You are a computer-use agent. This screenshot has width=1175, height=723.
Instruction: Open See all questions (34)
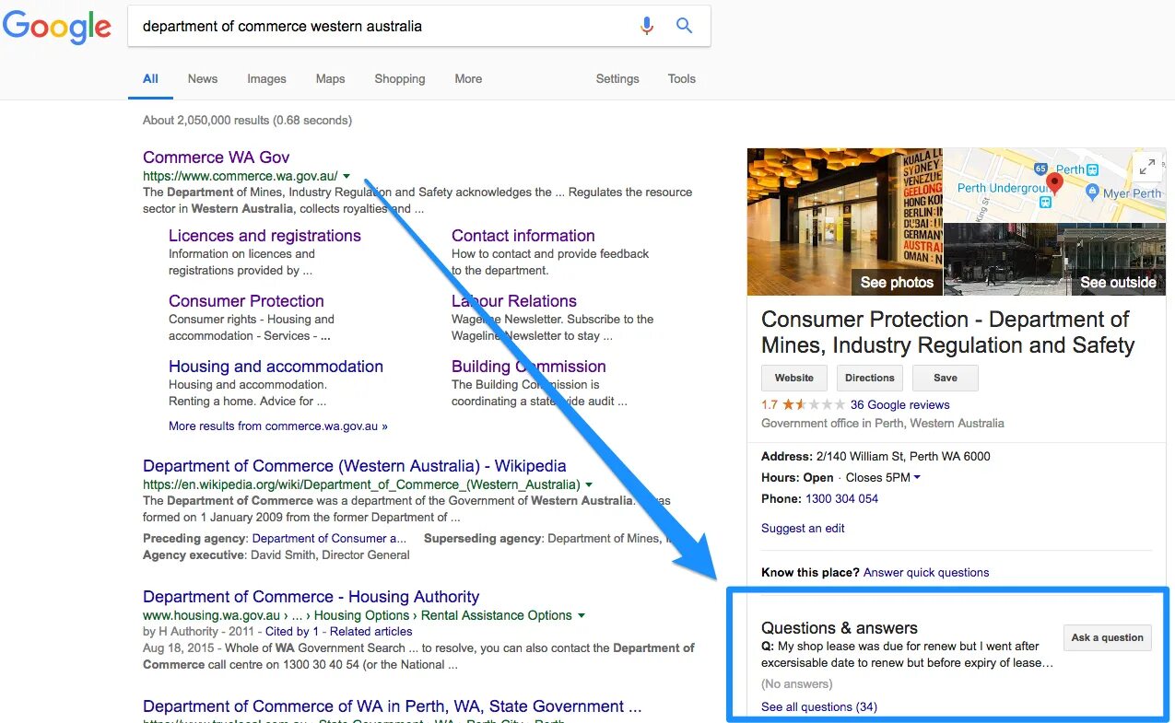pyautogui.click(x=819, y=706)
